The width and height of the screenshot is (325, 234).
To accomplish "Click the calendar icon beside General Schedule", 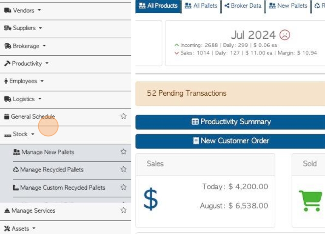I will pyautogui.click(x=7, y=117).
